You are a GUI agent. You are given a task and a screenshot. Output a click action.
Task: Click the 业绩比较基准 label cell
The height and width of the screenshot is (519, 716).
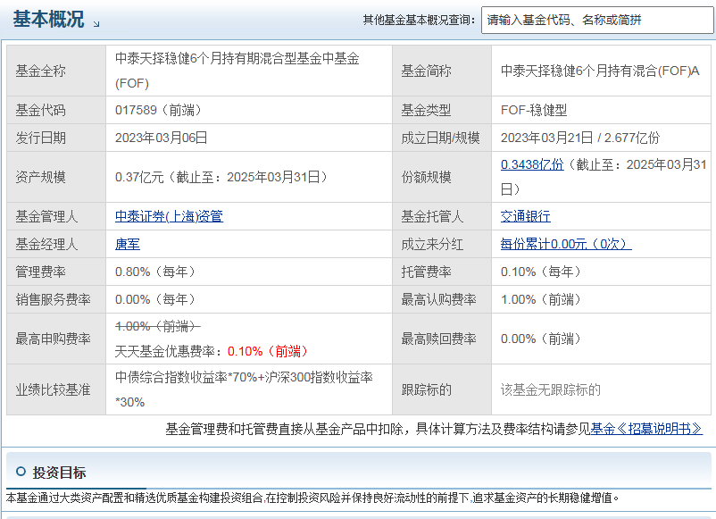tap(56, 389)
